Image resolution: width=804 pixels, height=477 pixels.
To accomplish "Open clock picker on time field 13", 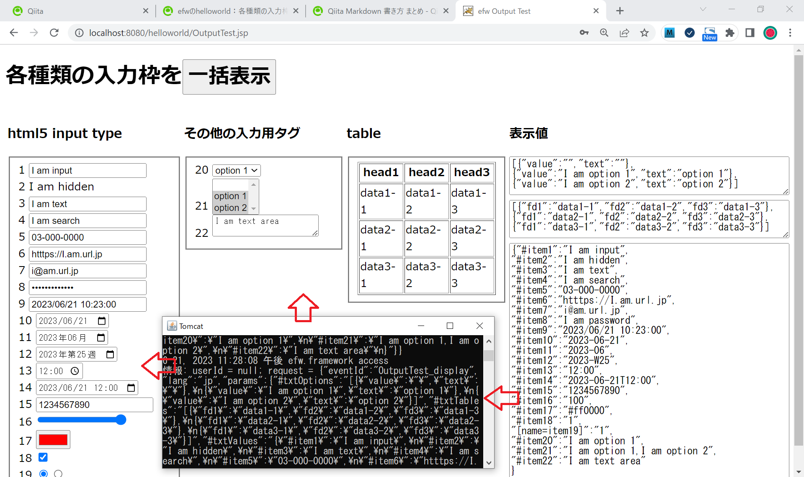I will point(75,371).
